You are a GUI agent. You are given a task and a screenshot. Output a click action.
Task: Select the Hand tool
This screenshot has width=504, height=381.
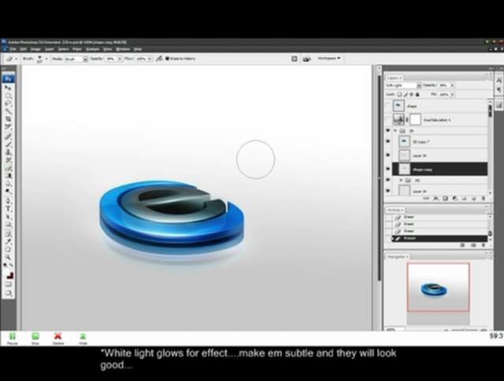pyautogui.click(x=8, y=249)
